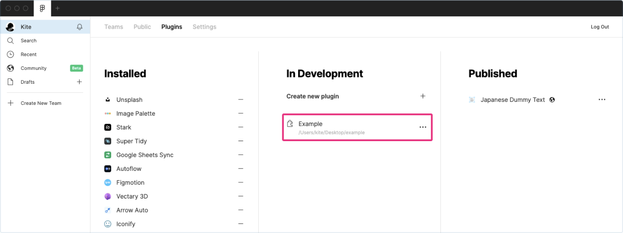Remove Super Tidy with minus button
Viewport: 623px width, 233px height.
coord(241,141)
